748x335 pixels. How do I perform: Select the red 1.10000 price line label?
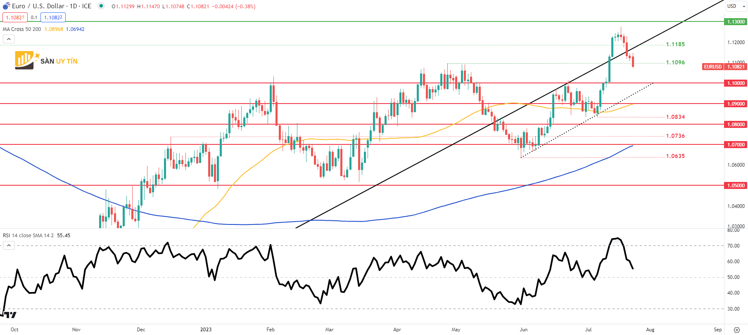736,83
